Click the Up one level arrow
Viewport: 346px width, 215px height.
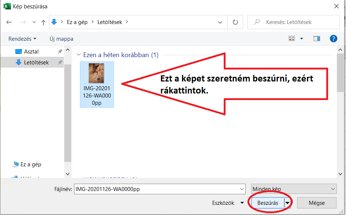click(43, 22)
